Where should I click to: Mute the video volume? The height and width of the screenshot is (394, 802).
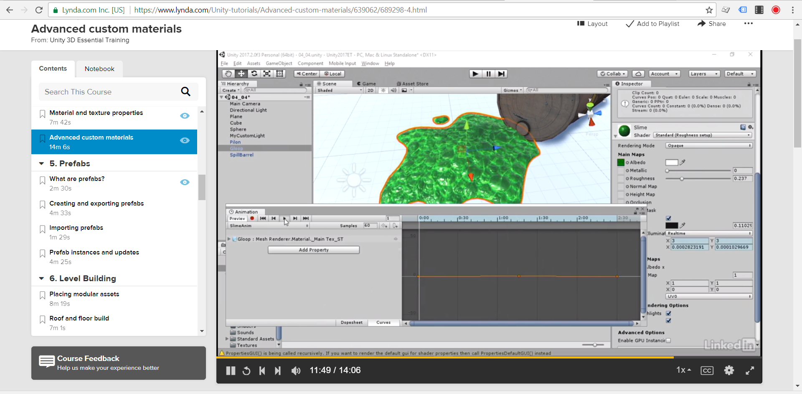[296, 371]
